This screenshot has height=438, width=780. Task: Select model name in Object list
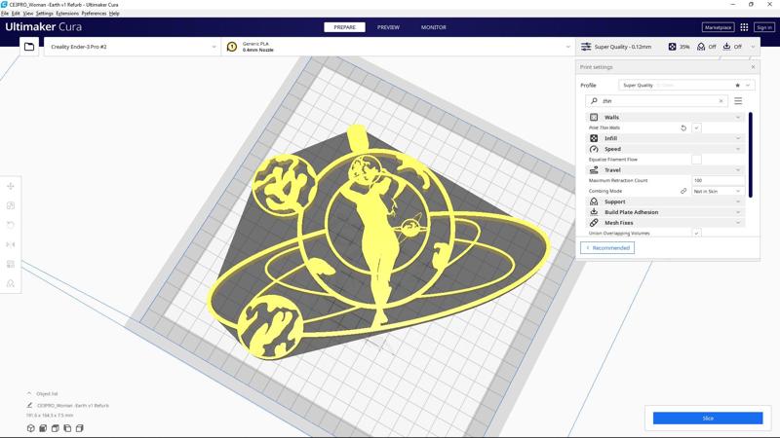click(x=72, y=405)
